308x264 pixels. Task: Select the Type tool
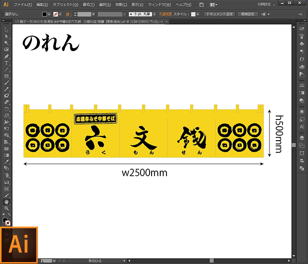point(6,63)
